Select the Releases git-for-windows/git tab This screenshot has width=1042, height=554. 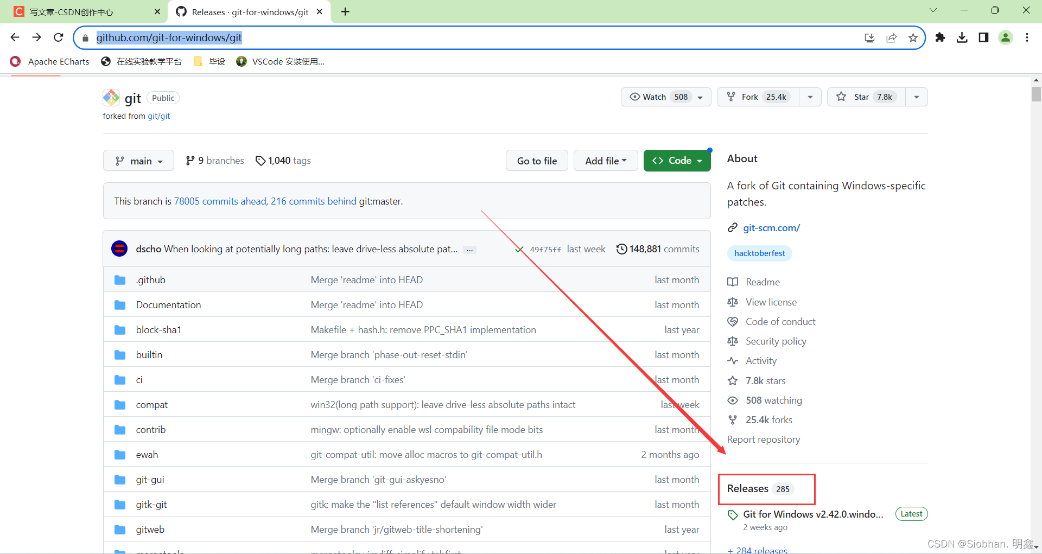[250, 12]
